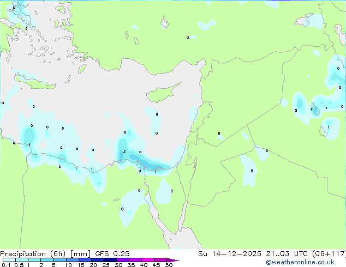
Task: Pick the 15–20 mm blue legend swatch
Action: 85,260
